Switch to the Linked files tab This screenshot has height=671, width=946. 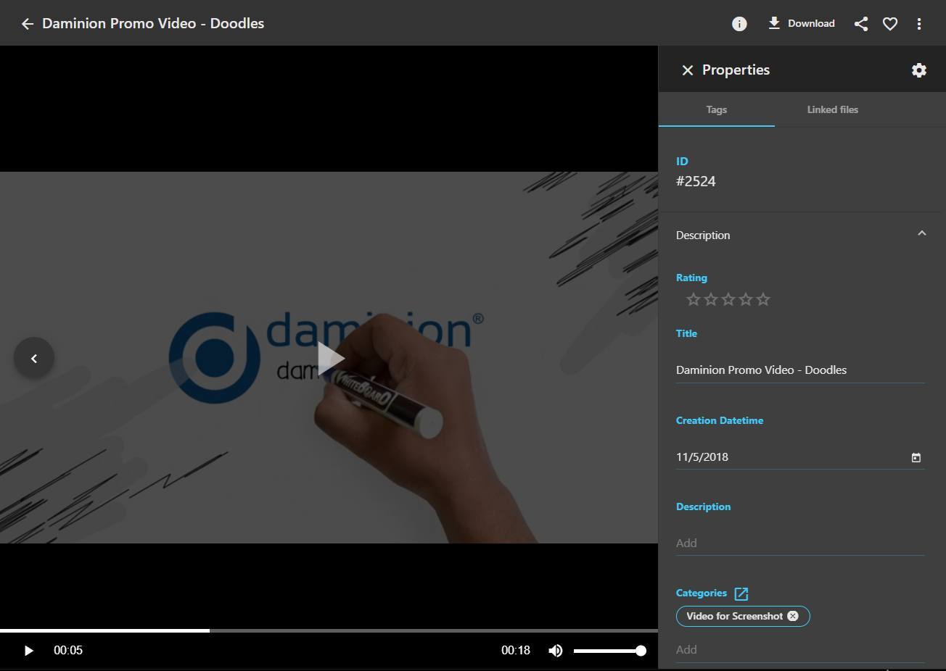pos(832,109)
